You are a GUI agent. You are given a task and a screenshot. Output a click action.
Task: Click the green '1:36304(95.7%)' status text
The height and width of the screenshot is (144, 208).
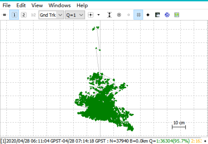click(173, 141)
